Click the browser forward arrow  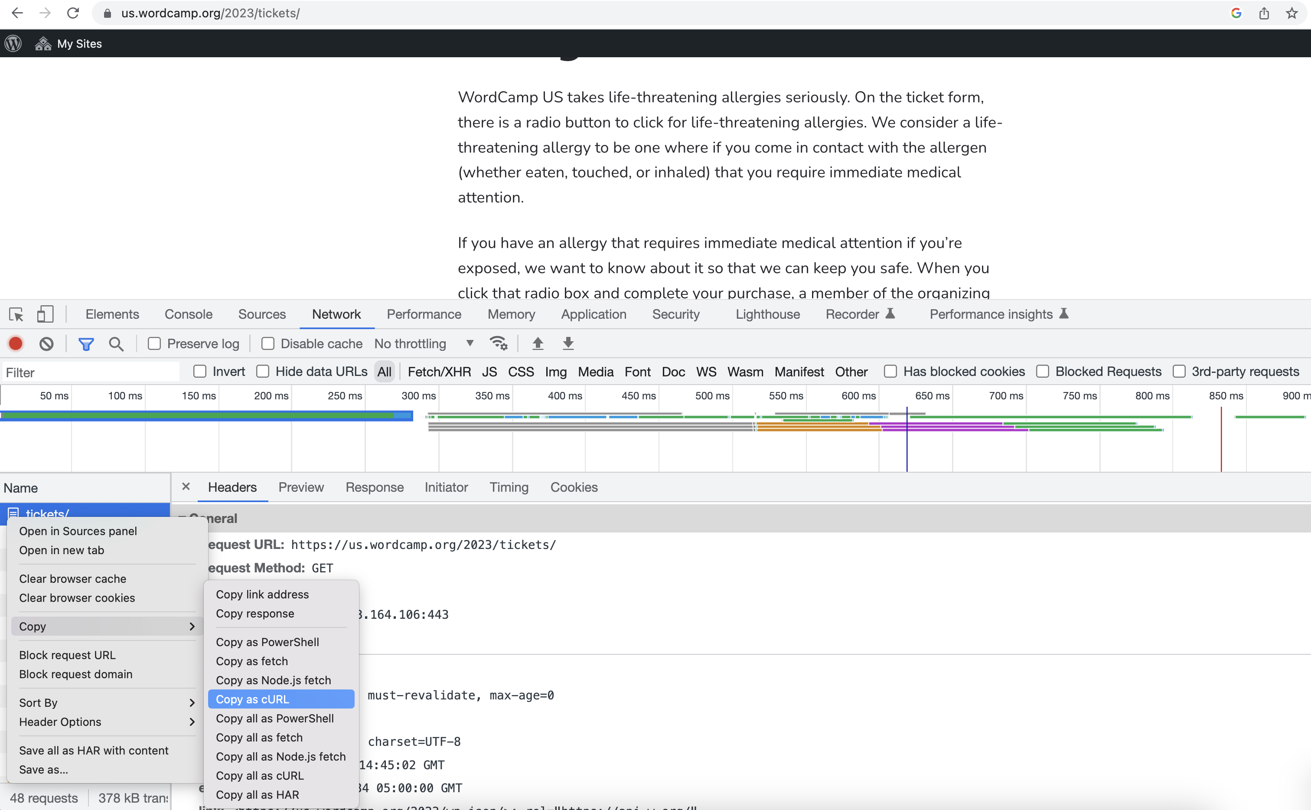pyautogui.click(x=45, y=13)
